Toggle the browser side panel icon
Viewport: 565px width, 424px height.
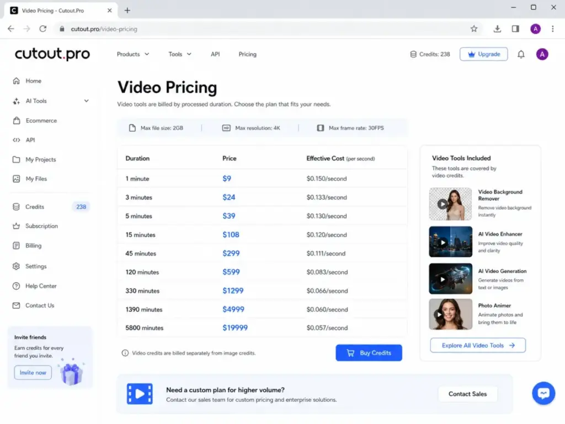click(x=515, y=29)
